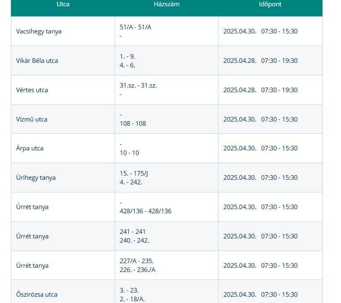Screen dimensions: 341x303
Task: Click house number 108 - 108
Action: coord(133,124)
